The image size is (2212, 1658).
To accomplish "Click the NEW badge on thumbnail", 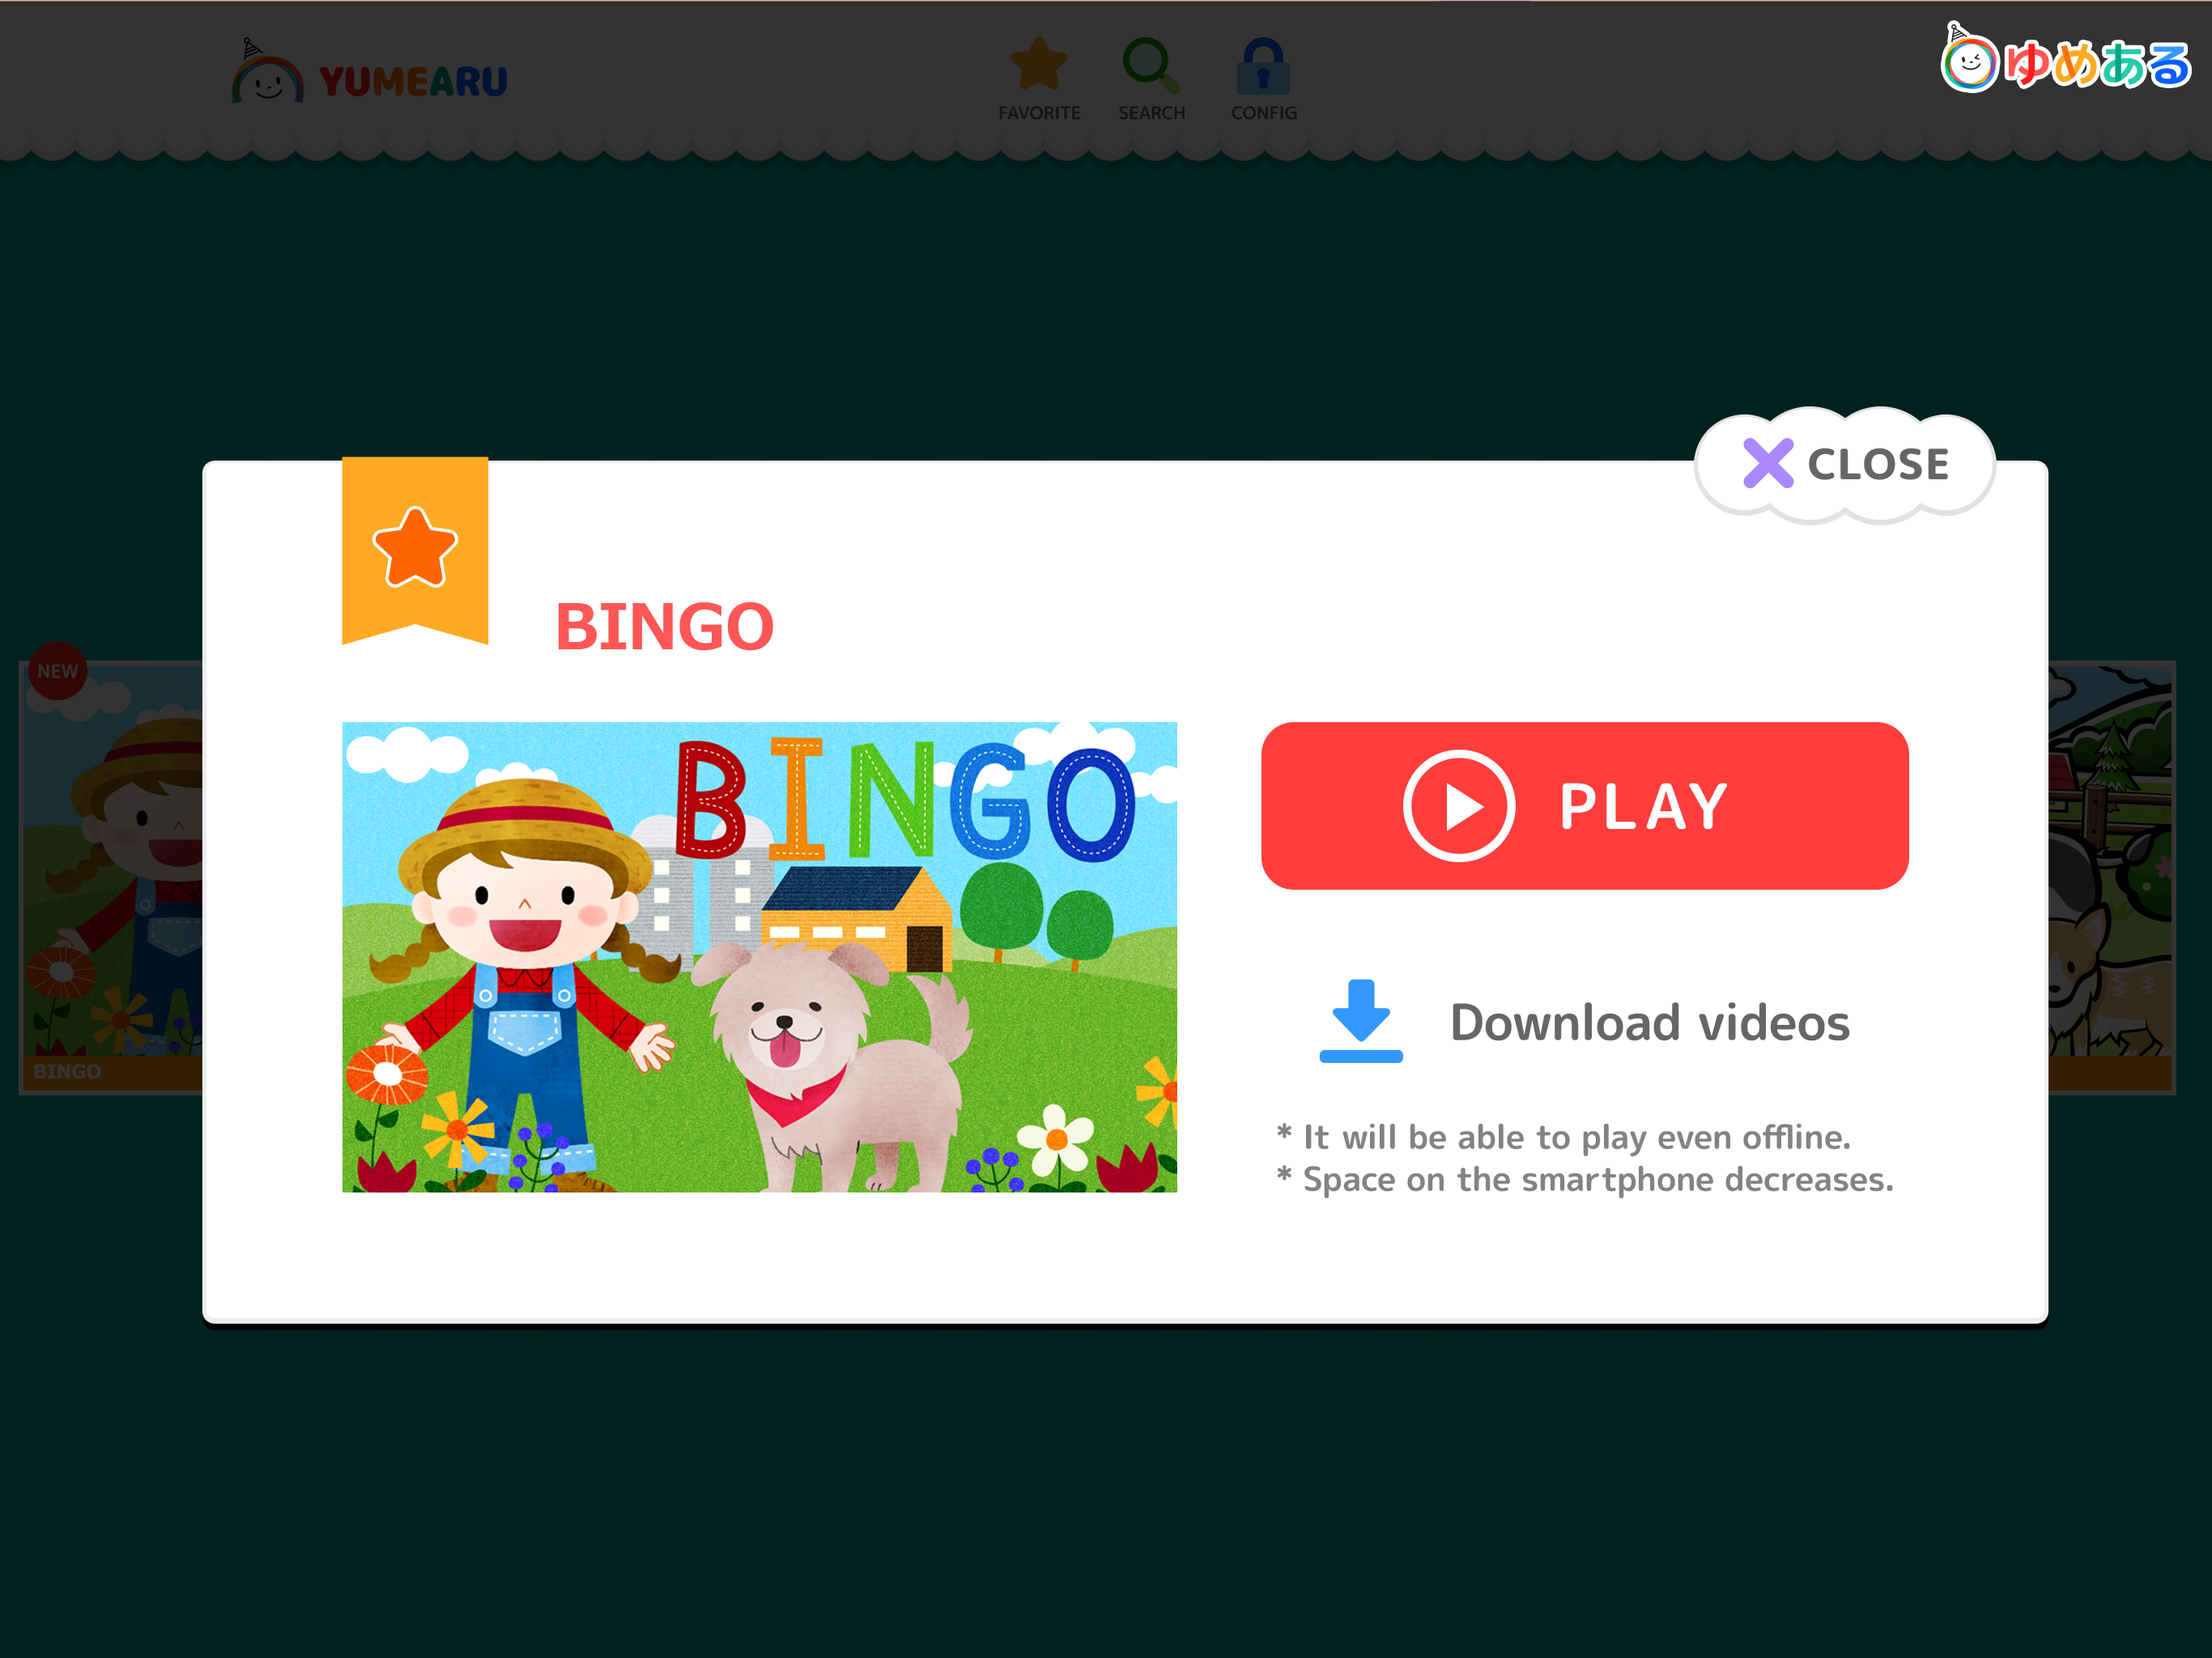I will pyautogui.click(x=58, y=671).
